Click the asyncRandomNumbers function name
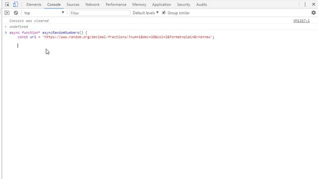This screenshot has height=179, width=318. click(x=61, y=32)
